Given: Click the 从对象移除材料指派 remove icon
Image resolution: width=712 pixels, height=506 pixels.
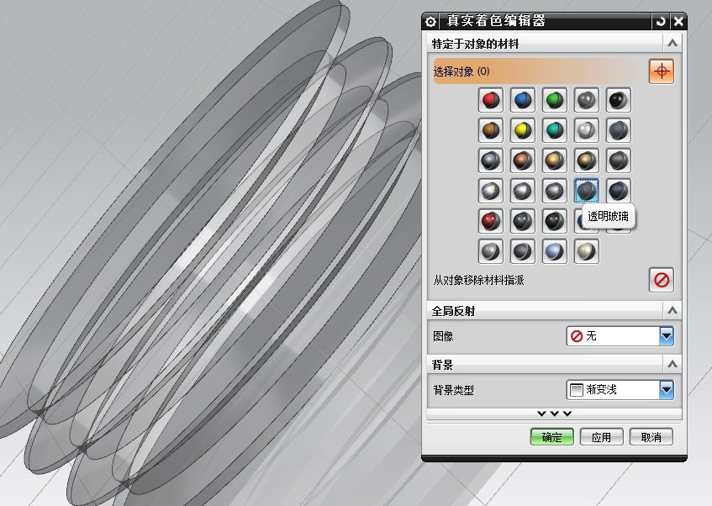Looking at the screenshot, I should pyautogui.click(x=661, y=279).
